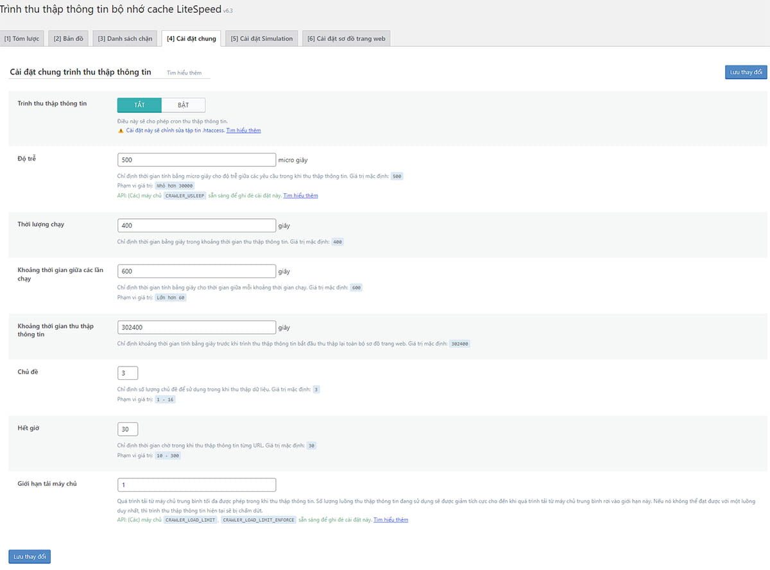
Task: Click the default value badge 500
Action: tap(397, 176)
